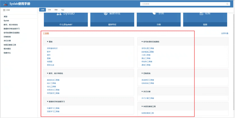Select 并行计算 in the left sidebar
Image resolution: width=235 pixels, height=118 pixels.
[x=7, y=41]
